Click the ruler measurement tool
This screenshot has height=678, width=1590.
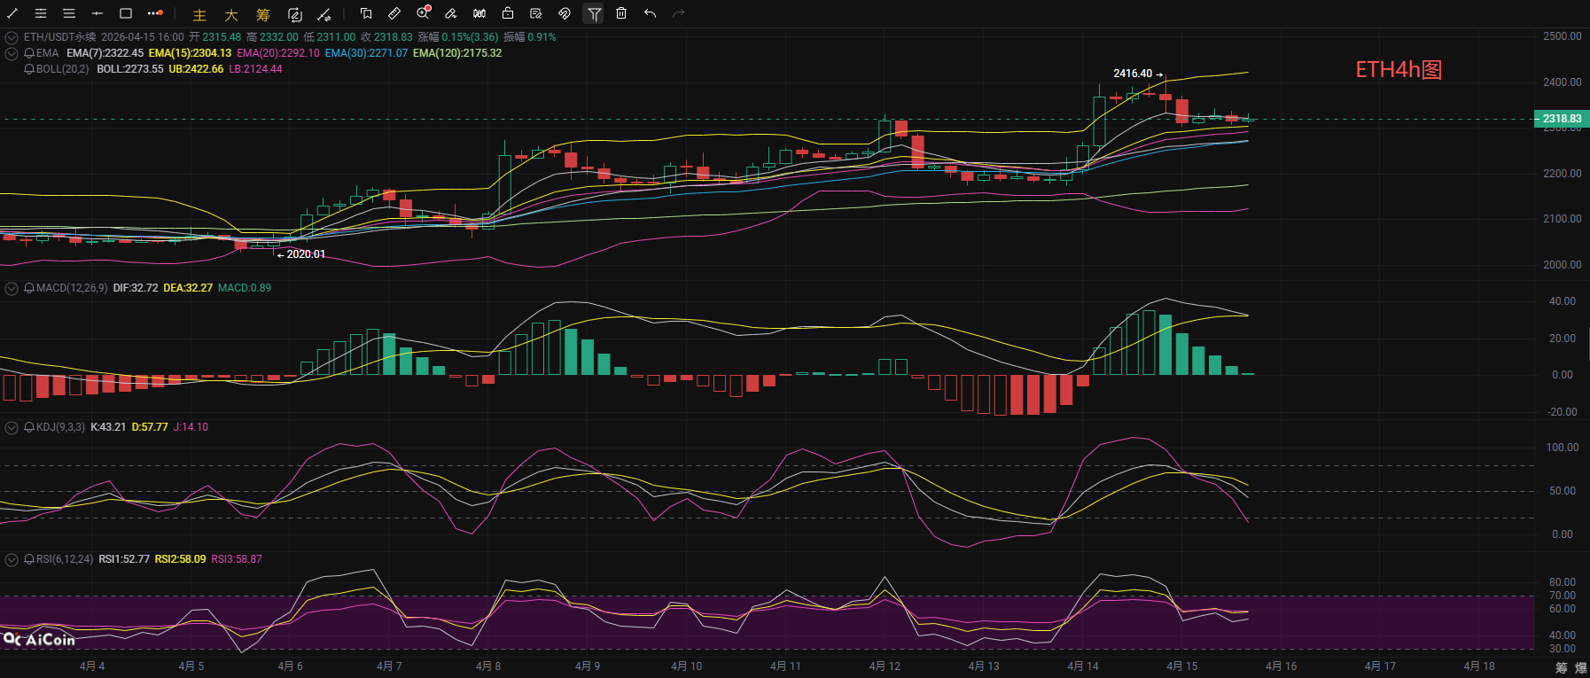pyautogui.click(x=394, y=13)
